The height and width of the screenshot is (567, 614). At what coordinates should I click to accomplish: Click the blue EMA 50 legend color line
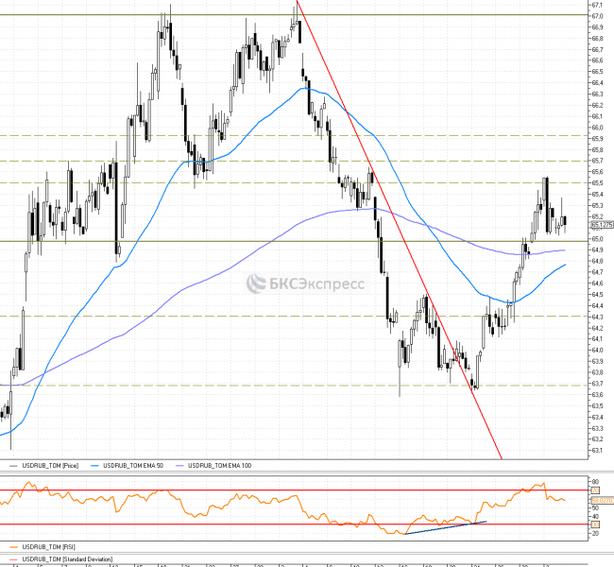click(x=94, y=466)
